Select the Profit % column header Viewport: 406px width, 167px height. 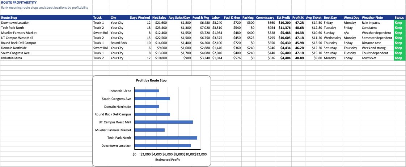298,18
